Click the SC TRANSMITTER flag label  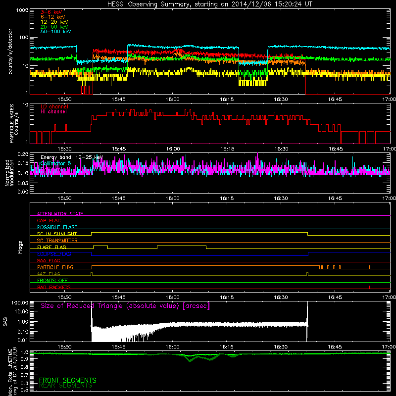57,240
